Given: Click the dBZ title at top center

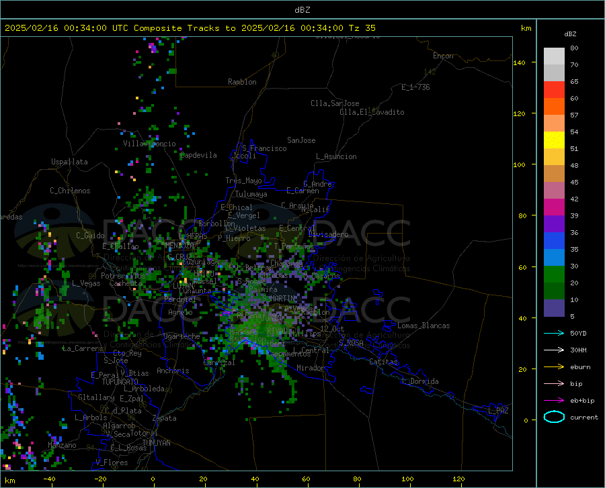Looking at the screenshot, I should click(x=302, y=10).
